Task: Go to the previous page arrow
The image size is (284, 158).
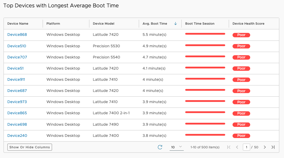Action: [237, 147]
